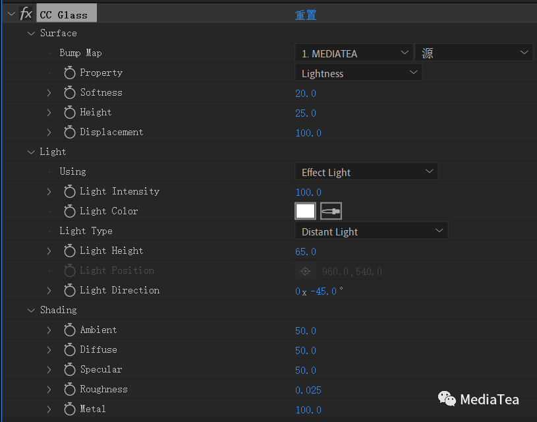Open the Property dropdown showing Lightness
Image resolution: width=537 pixels, height=422 pixels.
tap(358, 73)
